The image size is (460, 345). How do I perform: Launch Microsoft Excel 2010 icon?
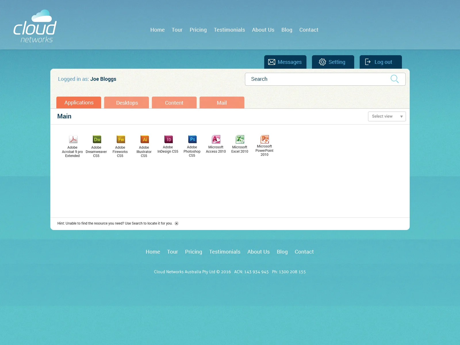tap(240, 139)
